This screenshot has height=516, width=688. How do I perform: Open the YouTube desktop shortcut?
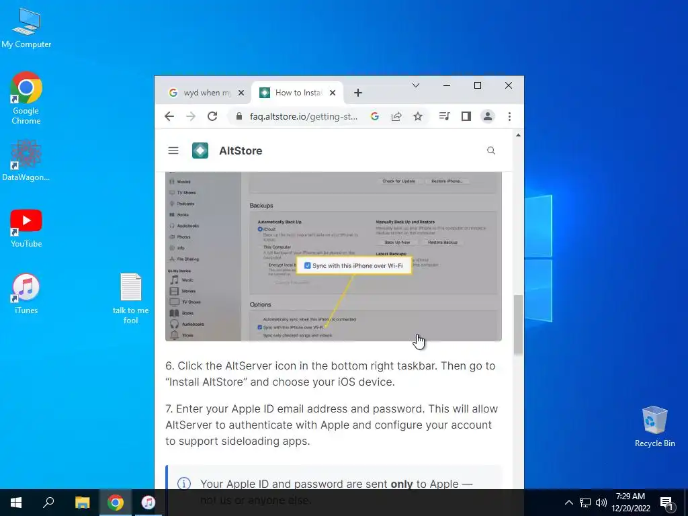(26, 228)
